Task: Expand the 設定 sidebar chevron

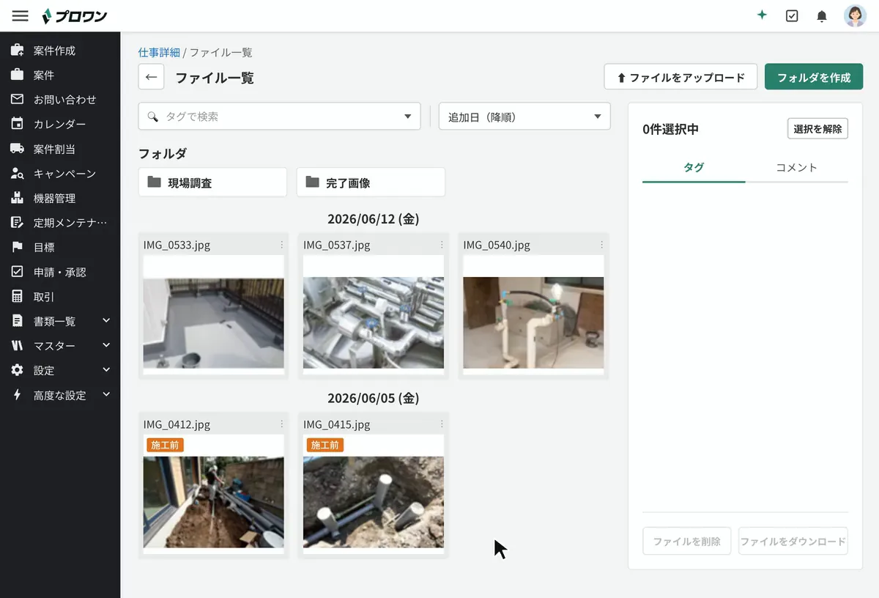Action: click(106, 370)
